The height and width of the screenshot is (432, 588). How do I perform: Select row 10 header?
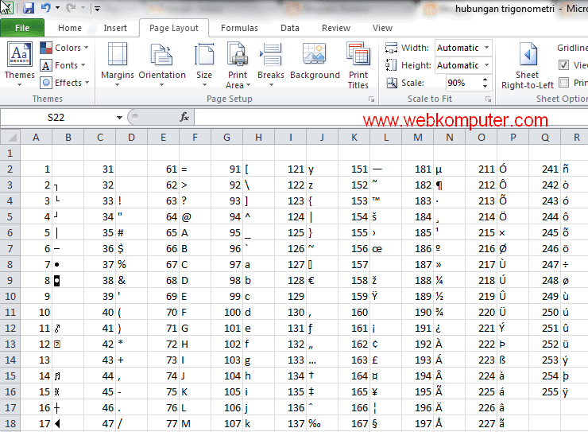10,297
